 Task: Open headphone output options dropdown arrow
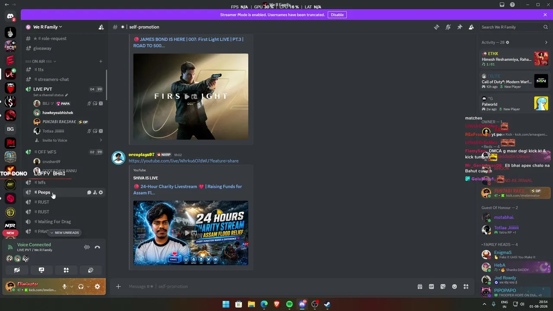coord(88,286)
